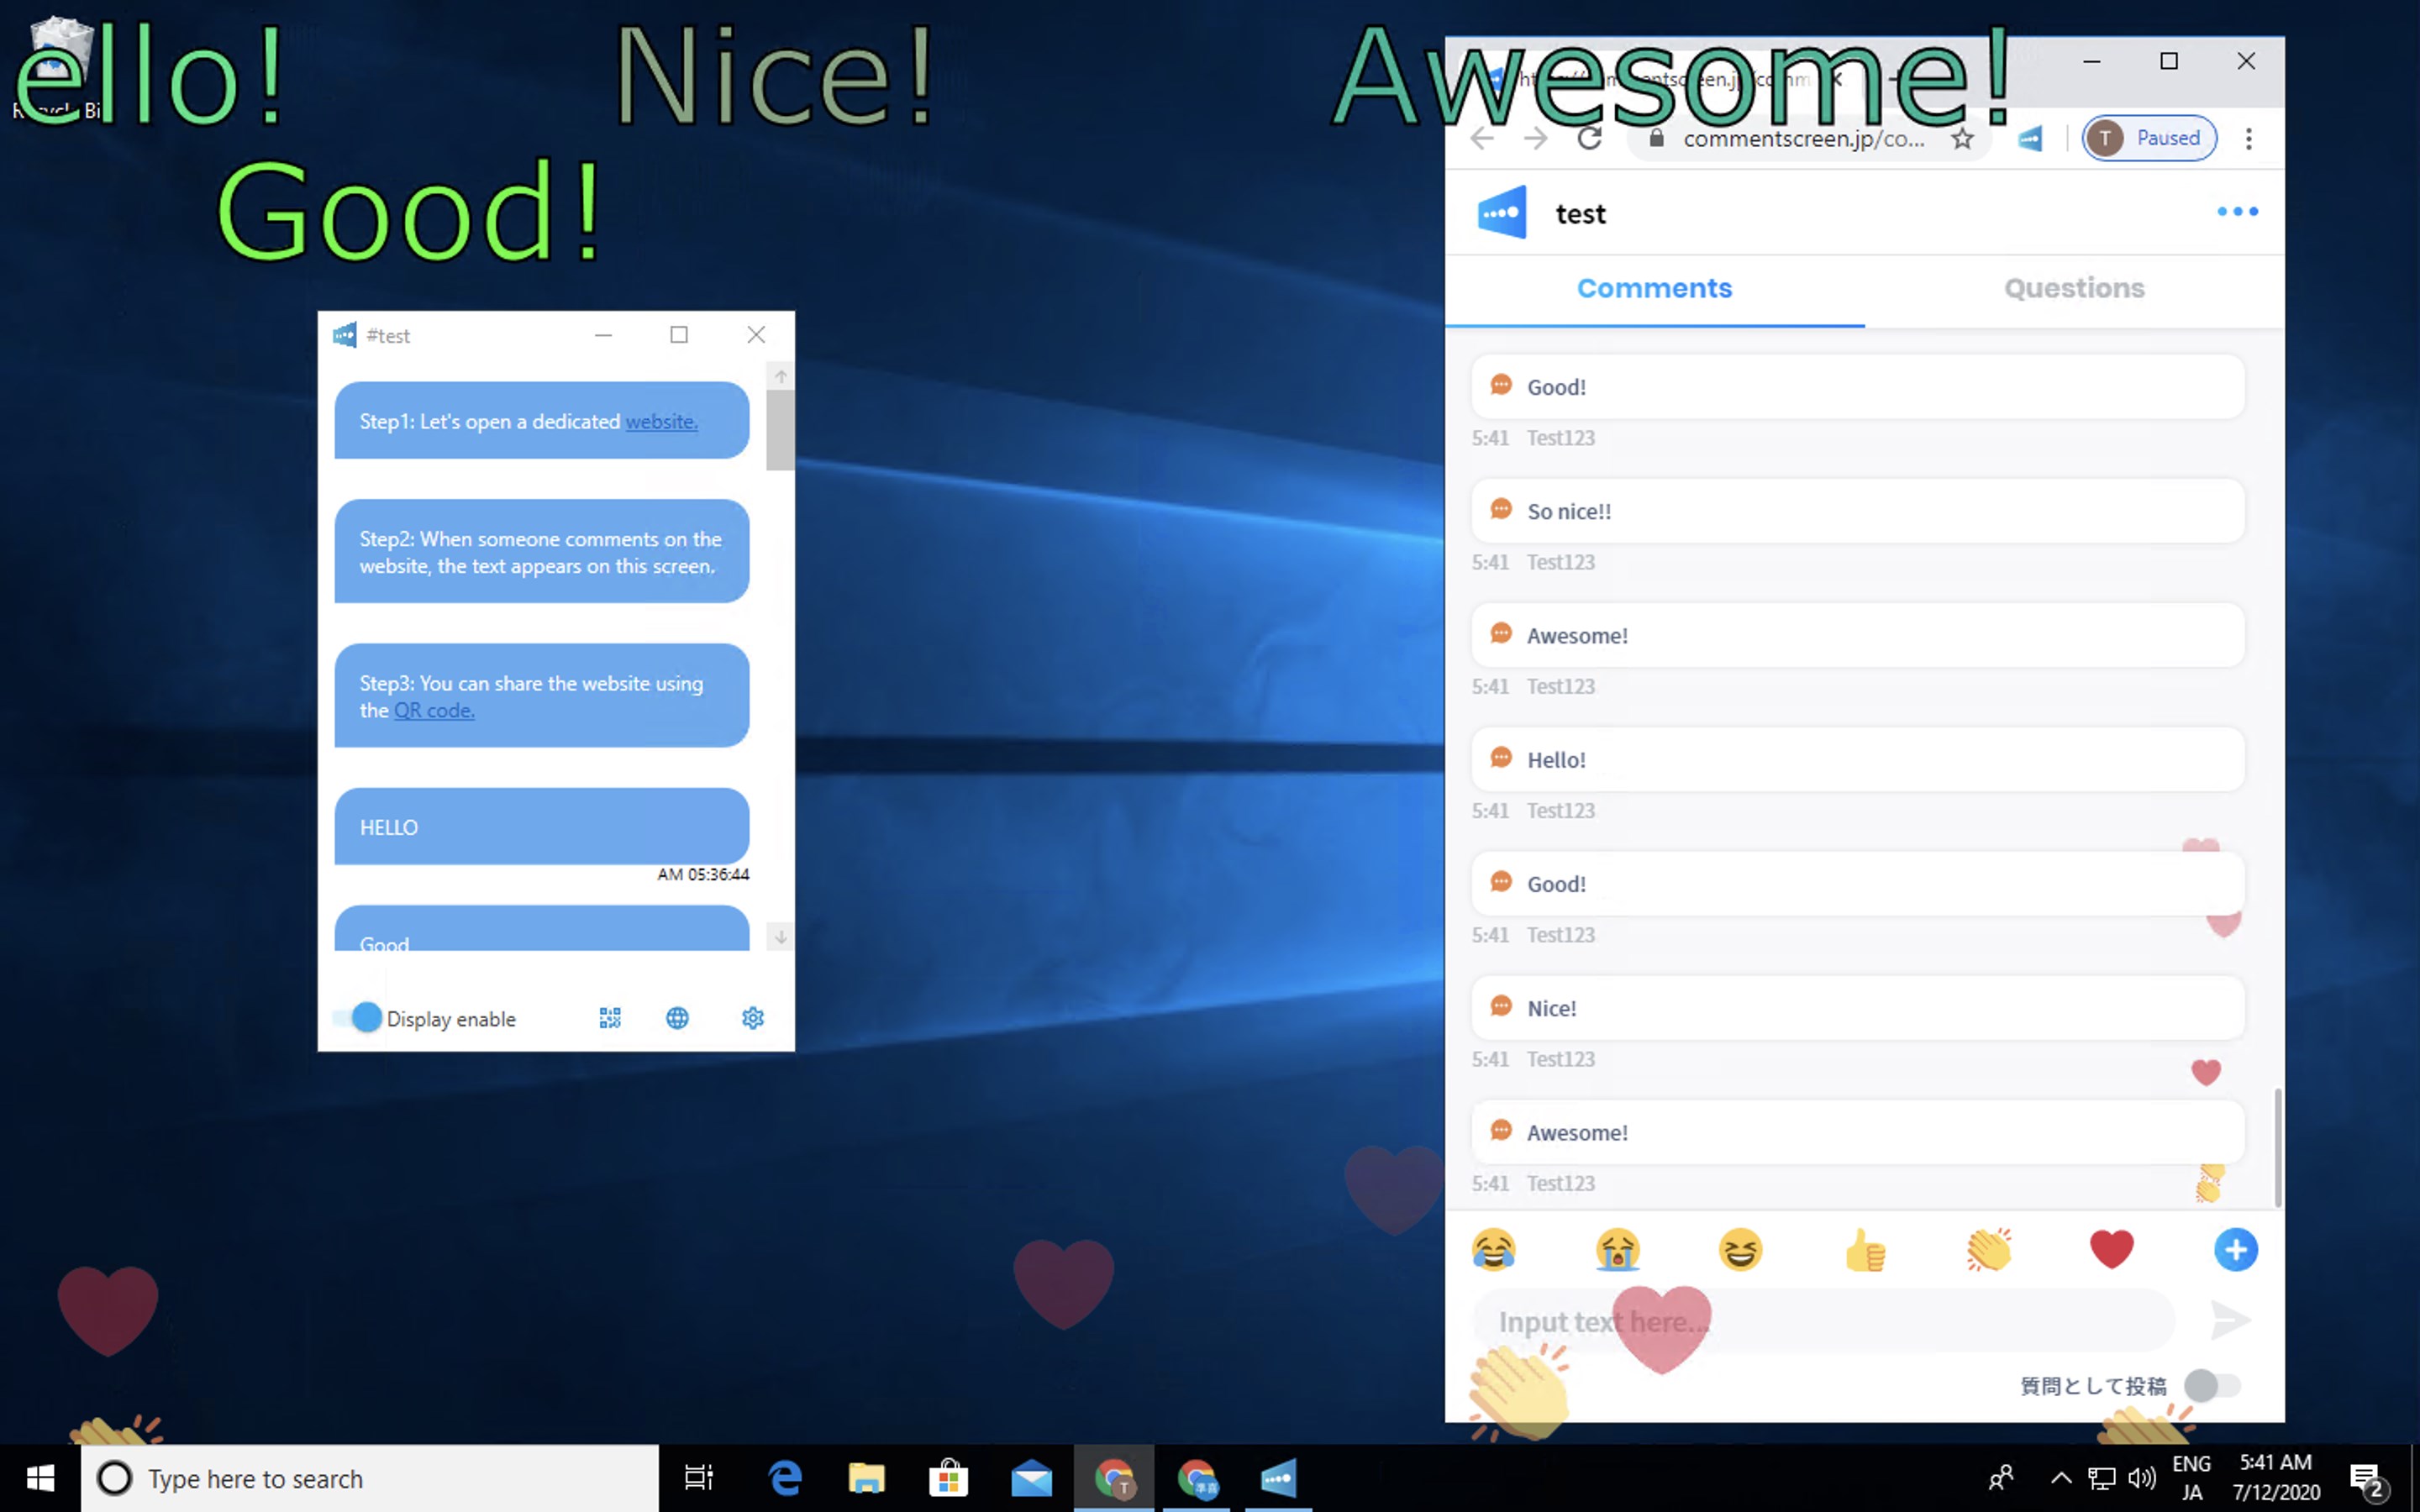2420x1512 pixels.
Task: Send the thumbs up reaction
Action: point(1864,1250)
